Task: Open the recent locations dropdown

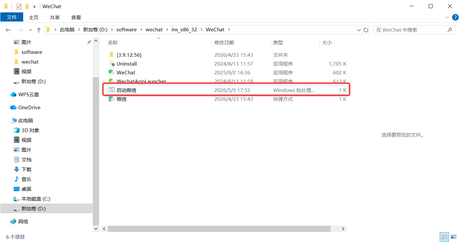Action: (30, 30)
